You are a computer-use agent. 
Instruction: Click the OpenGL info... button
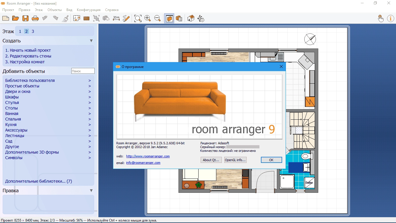pyautogui.click(x=235, y=160)
